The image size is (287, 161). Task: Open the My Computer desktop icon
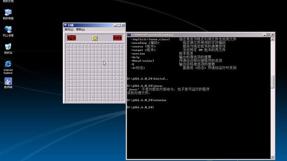click(8, 14)
